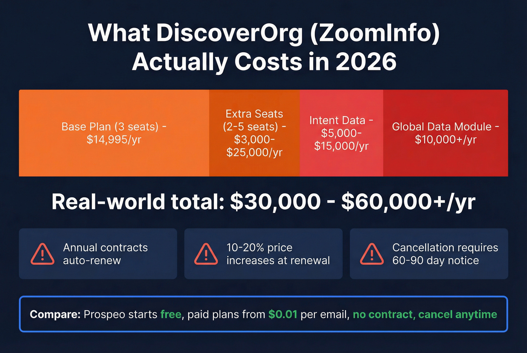527x353 pixels.
Task: Open the no contract, cancel anytime link
Action: point(425,314)
